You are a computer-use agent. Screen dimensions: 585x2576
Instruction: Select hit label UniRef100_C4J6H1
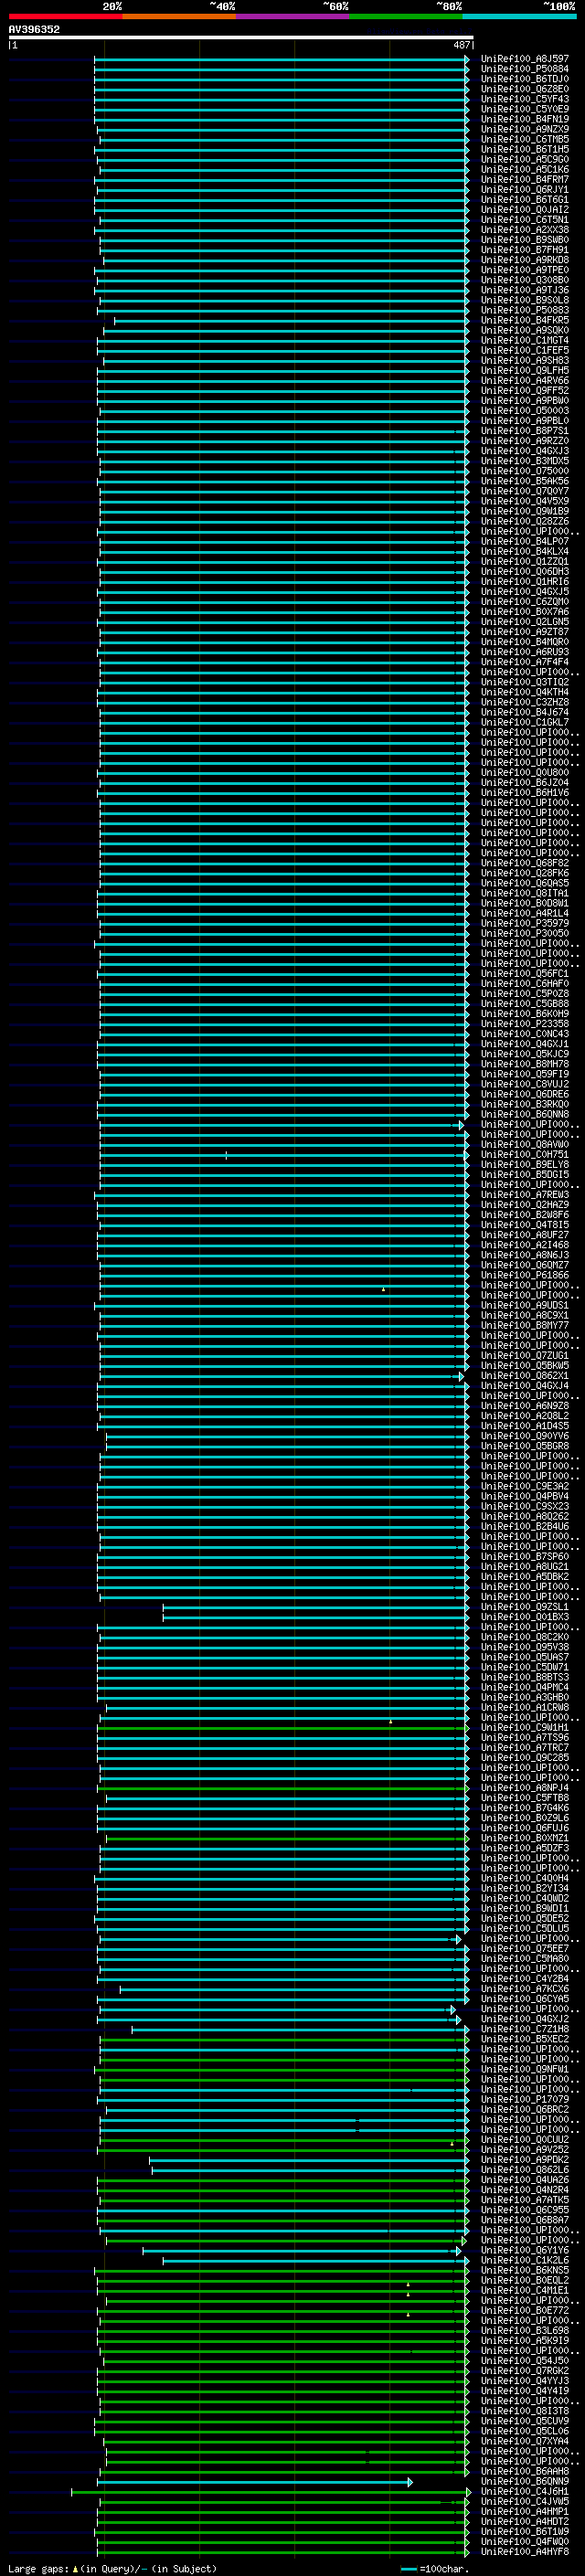pyautogui.click(x=524, y=2491)
